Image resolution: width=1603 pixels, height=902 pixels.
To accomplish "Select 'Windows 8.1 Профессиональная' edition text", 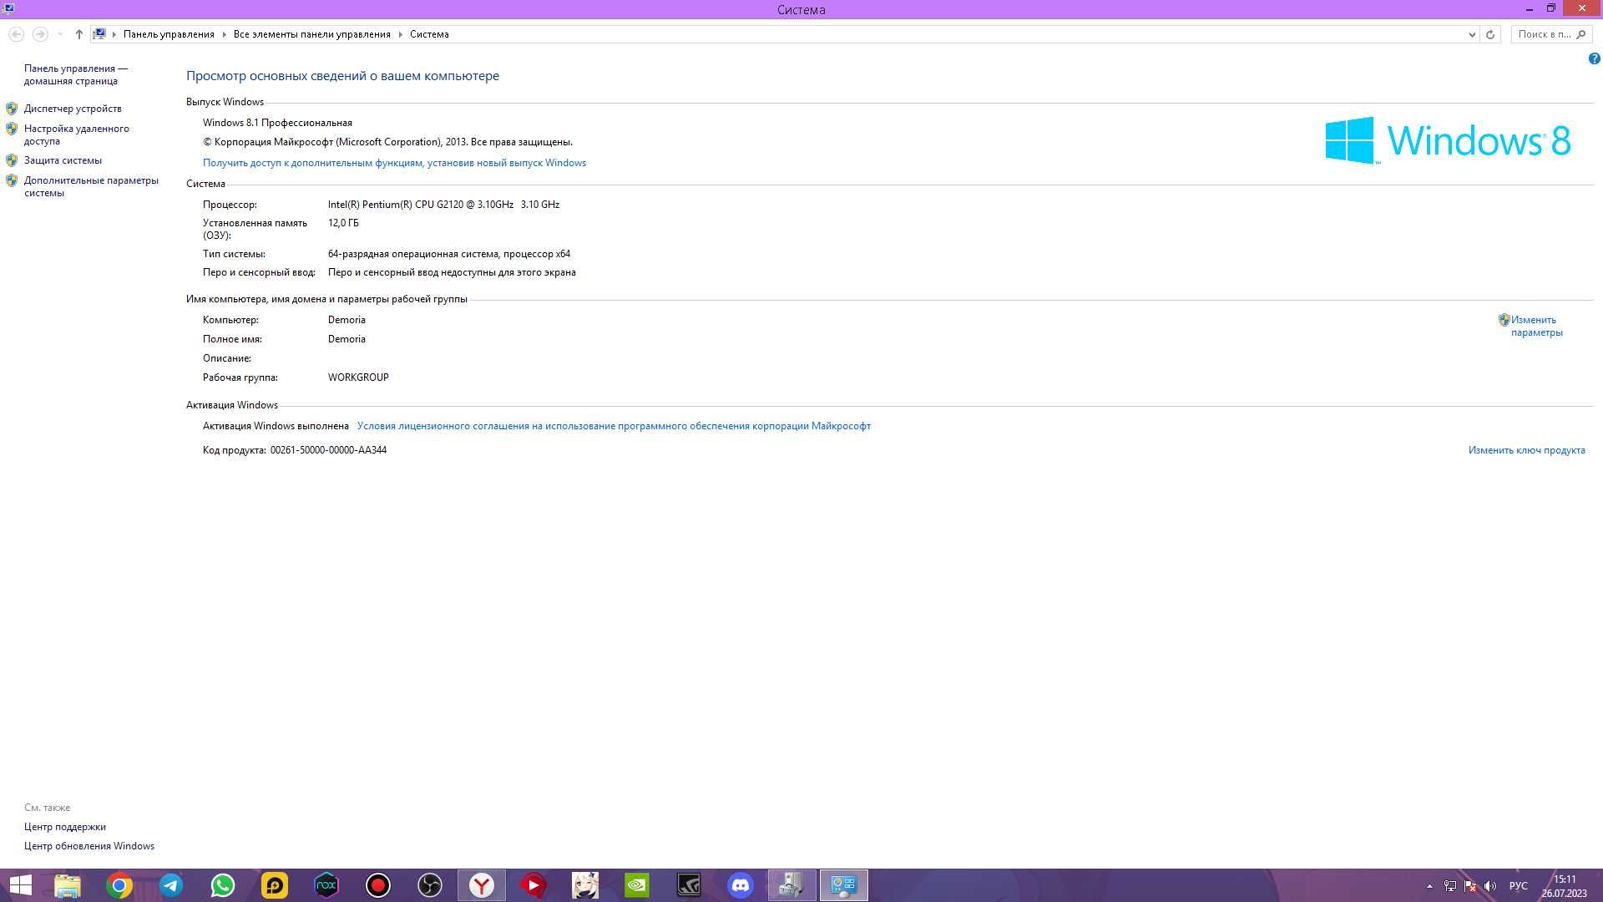I will (277, 123).
